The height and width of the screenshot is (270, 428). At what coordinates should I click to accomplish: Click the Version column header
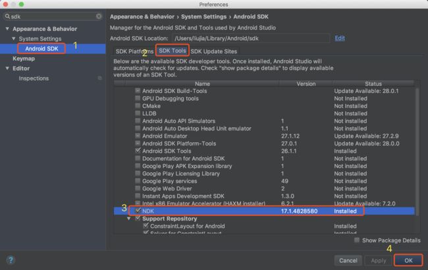pyautogui.click(x=306, y=84)
